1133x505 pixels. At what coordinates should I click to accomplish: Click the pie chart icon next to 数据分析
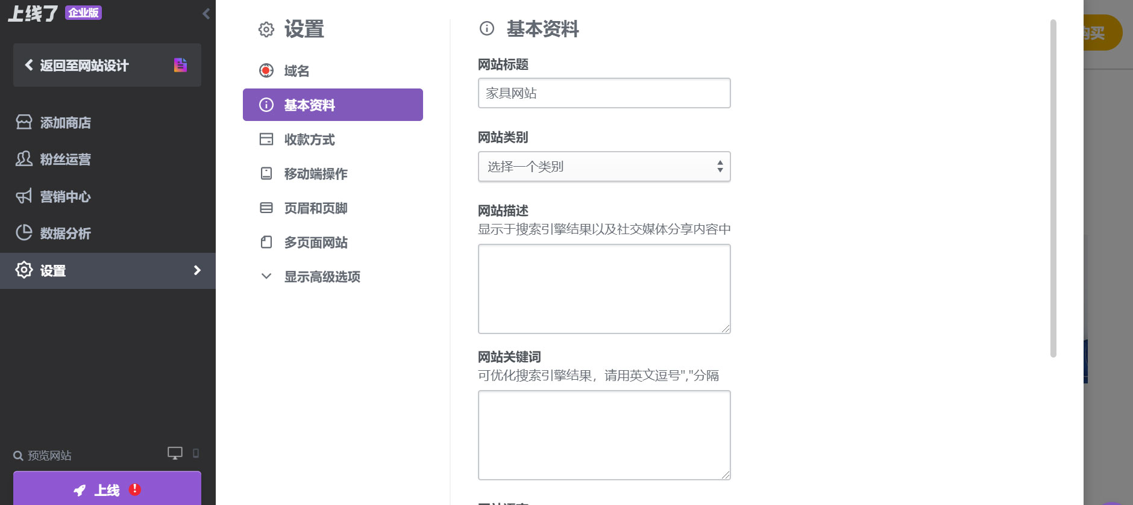pos(24,233)
